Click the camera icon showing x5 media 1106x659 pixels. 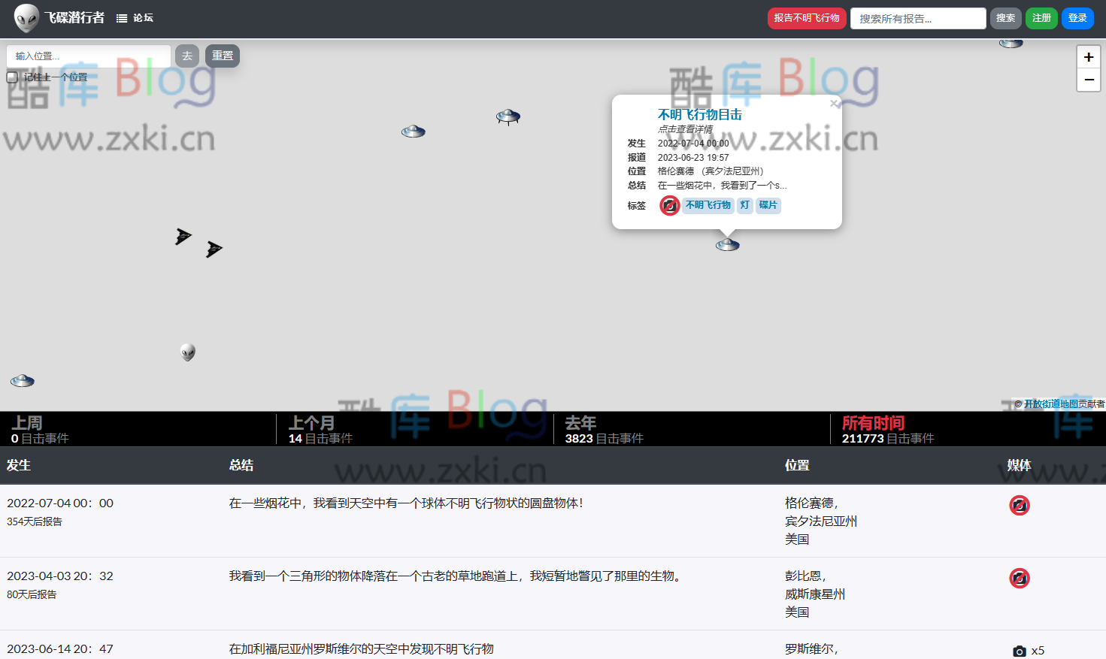[1020, 650]
